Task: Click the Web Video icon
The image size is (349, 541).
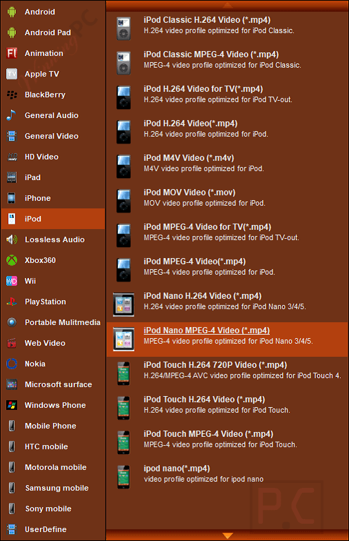Action: click(12, 343)
